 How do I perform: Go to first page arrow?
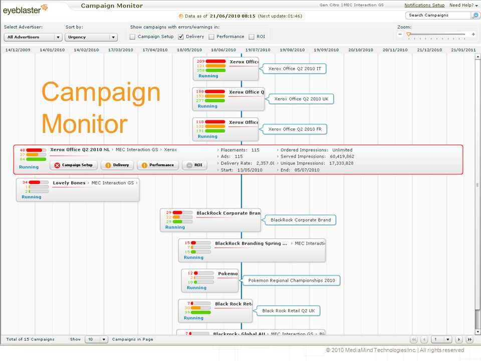click(x=414, y=339)
